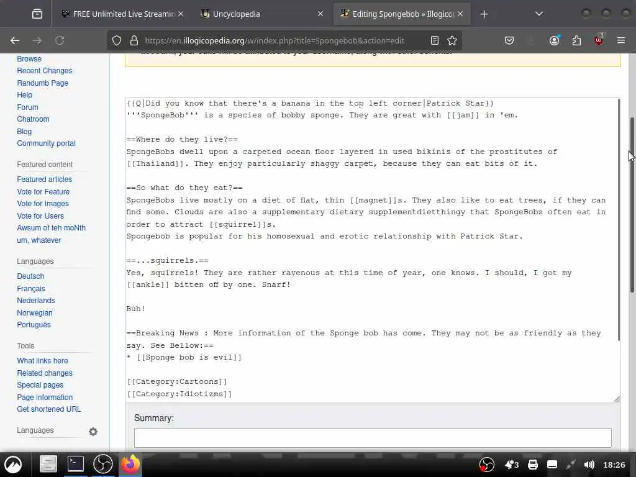
Task: Switch to the Português language version
Action: [x=34, y=325]
